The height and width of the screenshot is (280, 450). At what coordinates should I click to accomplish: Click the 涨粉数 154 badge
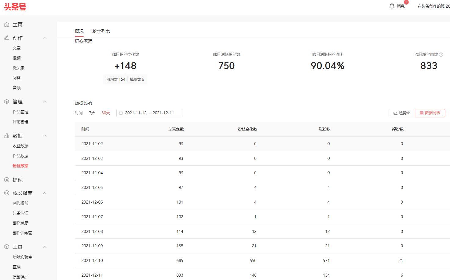pos(116,79)
